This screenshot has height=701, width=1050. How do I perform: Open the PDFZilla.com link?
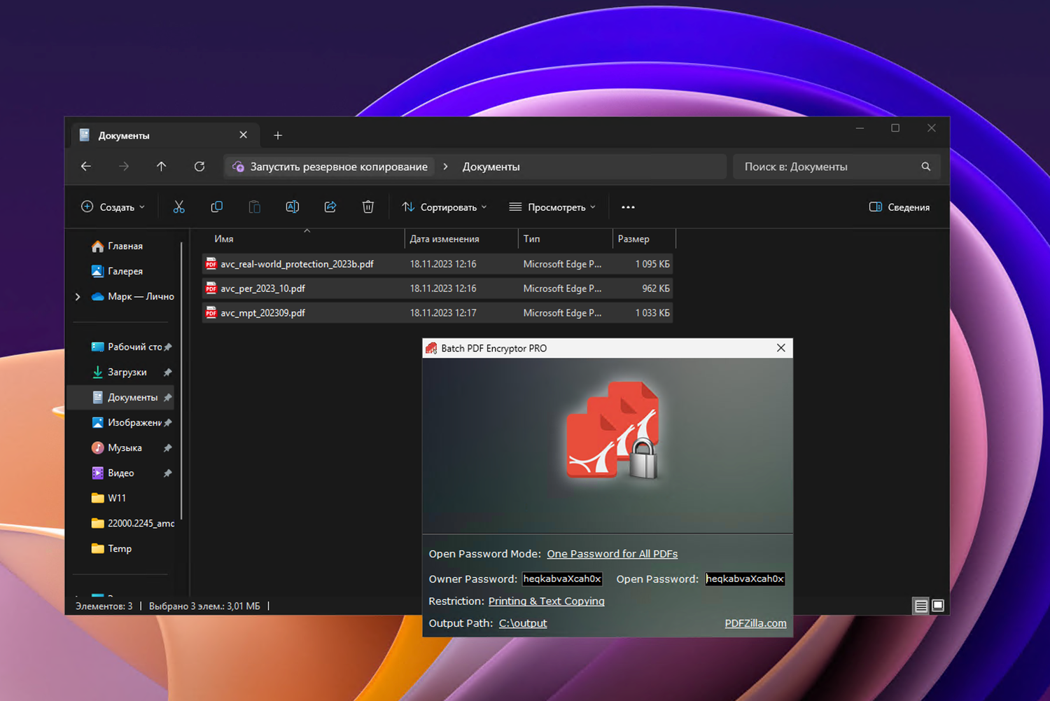(755, 623)
